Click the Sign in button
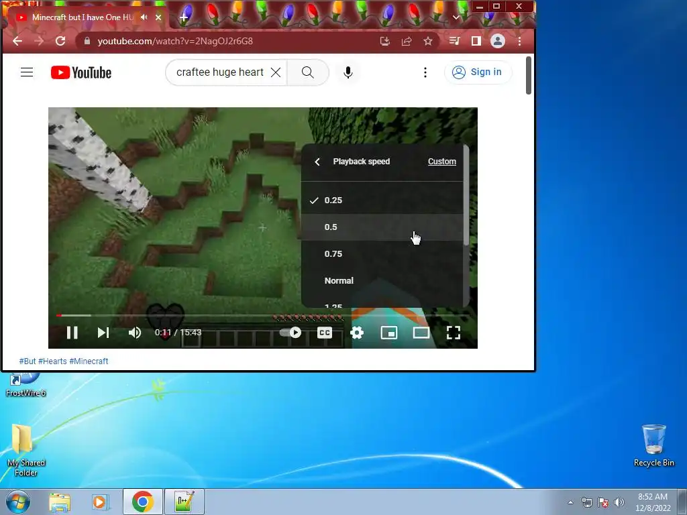The width and height of the screenshot is (687, 515). tap(477, 72)
